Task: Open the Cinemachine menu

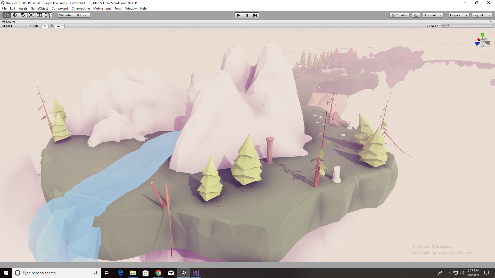Action: 80,8
